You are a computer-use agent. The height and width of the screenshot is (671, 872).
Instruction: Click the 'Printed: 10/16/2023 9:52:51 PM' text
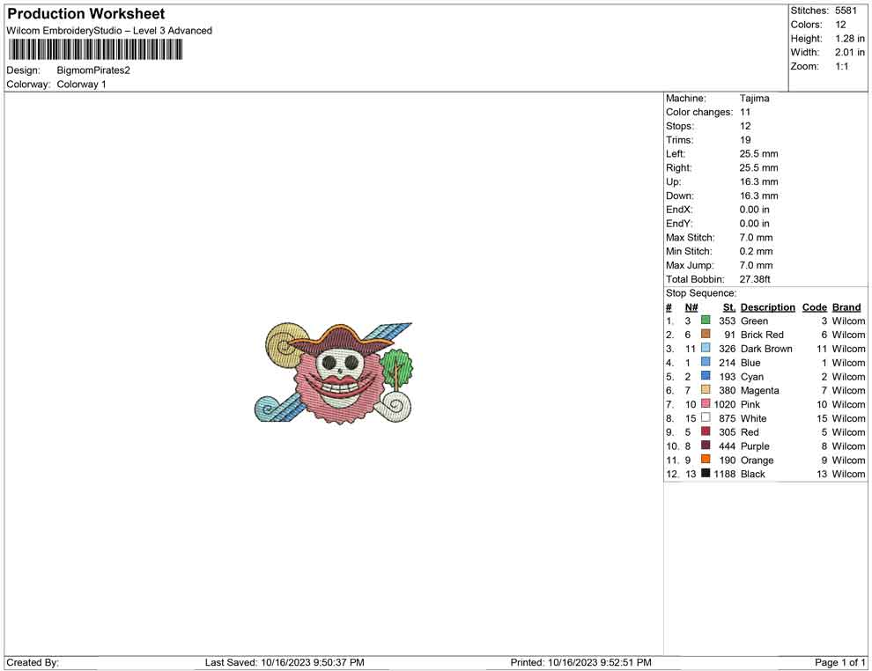580,662
